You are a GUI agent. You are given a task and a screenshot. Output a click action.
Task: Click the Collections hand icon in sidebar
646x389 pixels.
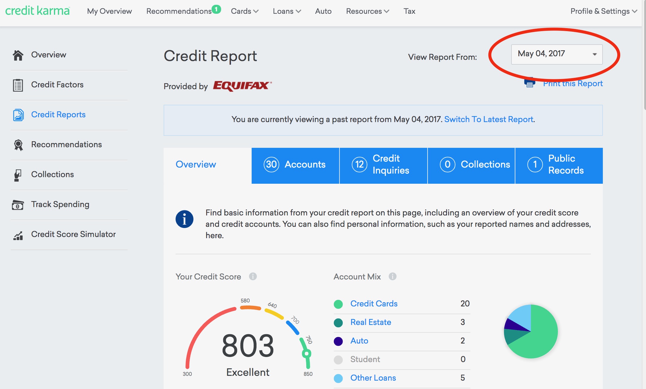pos(18,175)
